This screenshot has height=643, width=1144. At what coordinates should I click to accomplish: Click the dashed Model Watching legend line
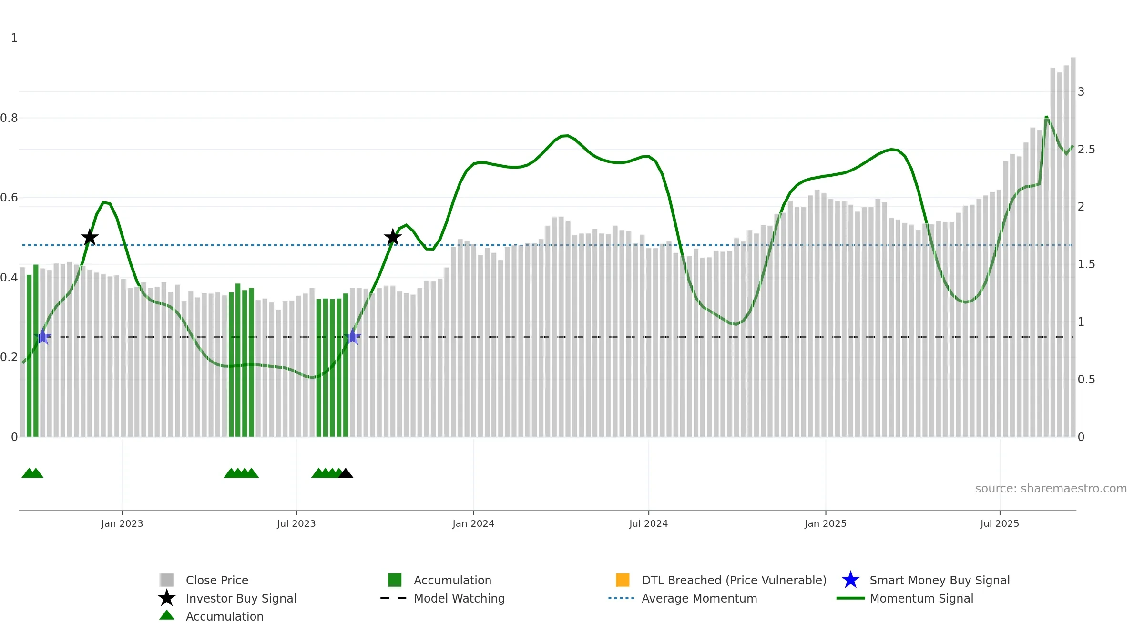(x=394, y=598)
